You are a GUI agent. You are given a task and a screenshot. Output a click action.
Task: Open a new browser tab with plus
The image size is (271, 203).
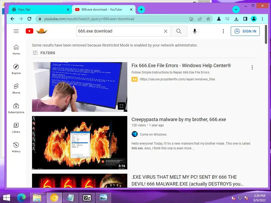coord(141,10)
